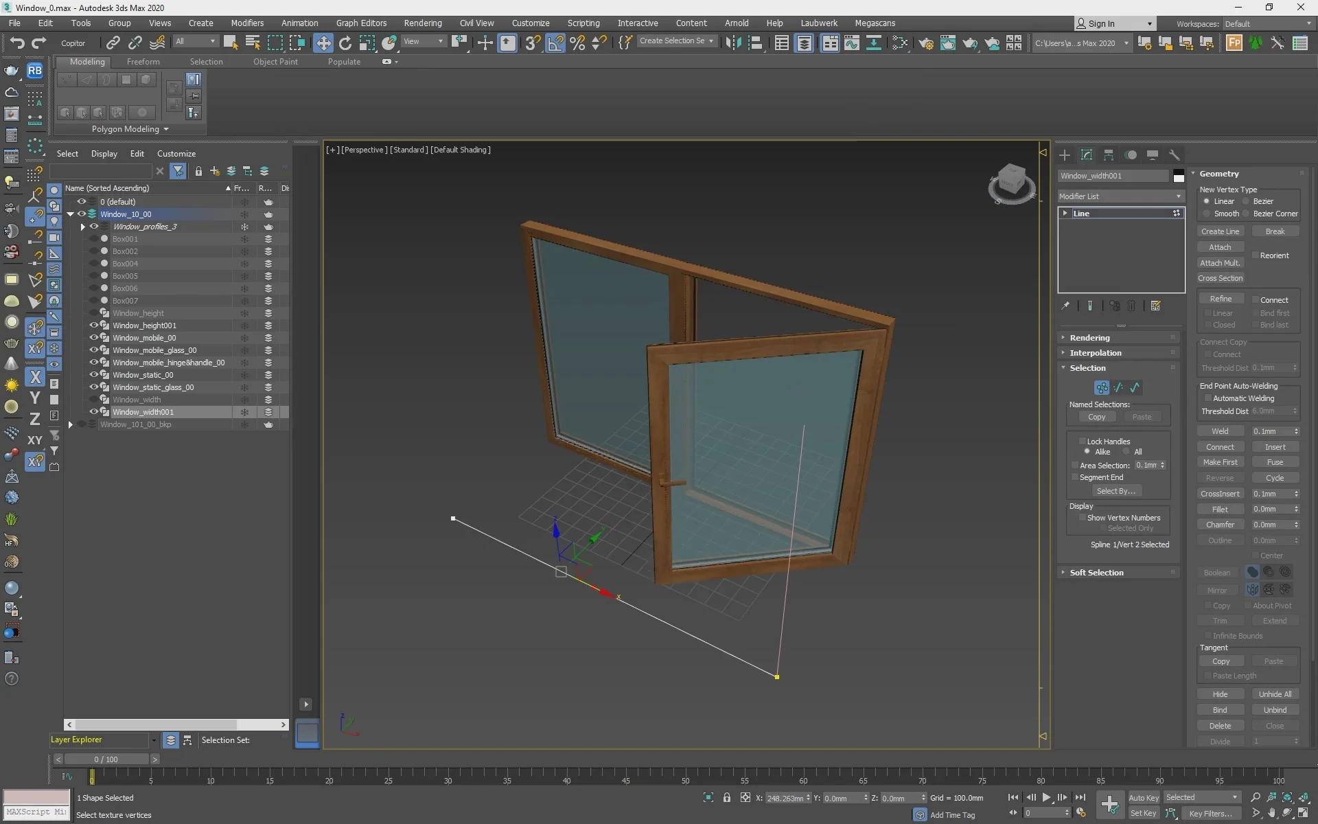The height and width of the screenshot is (824, 1318).
Task: Click the Attach button
Action: coord(1220,247)
